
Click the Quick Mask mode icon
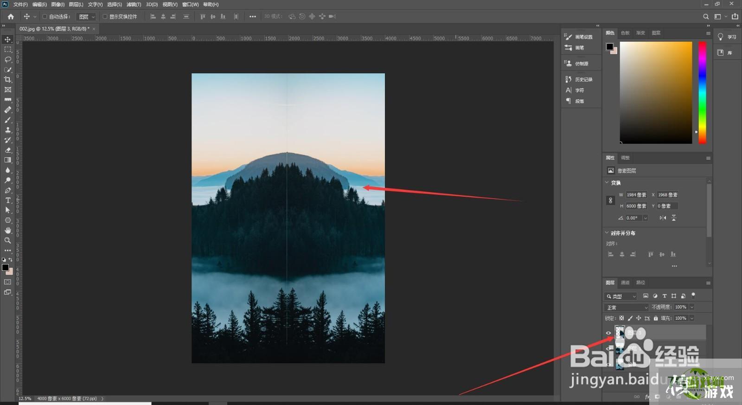point(8,282)
